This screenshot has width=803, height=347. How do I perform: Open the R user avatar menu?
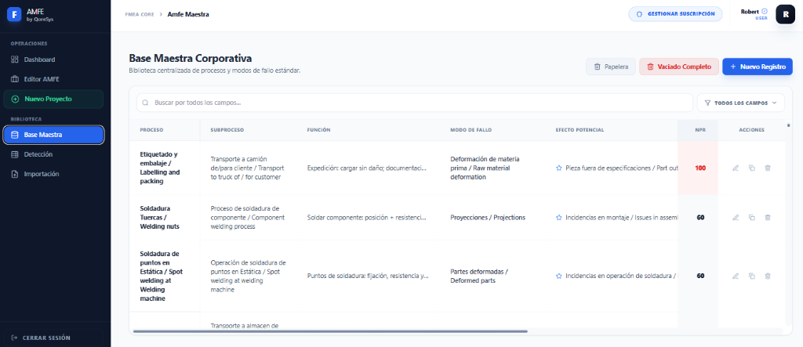coord(785,14)
